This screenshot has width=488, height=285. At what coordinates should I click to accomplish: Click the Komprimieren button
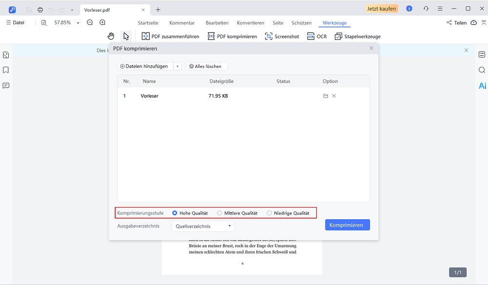[x=347, y=225]
